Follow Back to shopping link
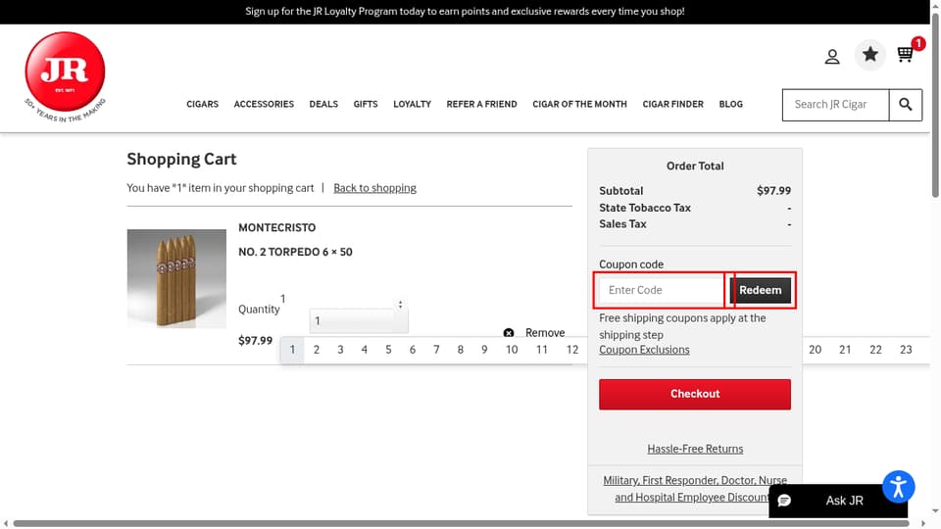Image resolution: width=941 pixels, height=529 pixels. pyautogui.click(x=374, y=188)
